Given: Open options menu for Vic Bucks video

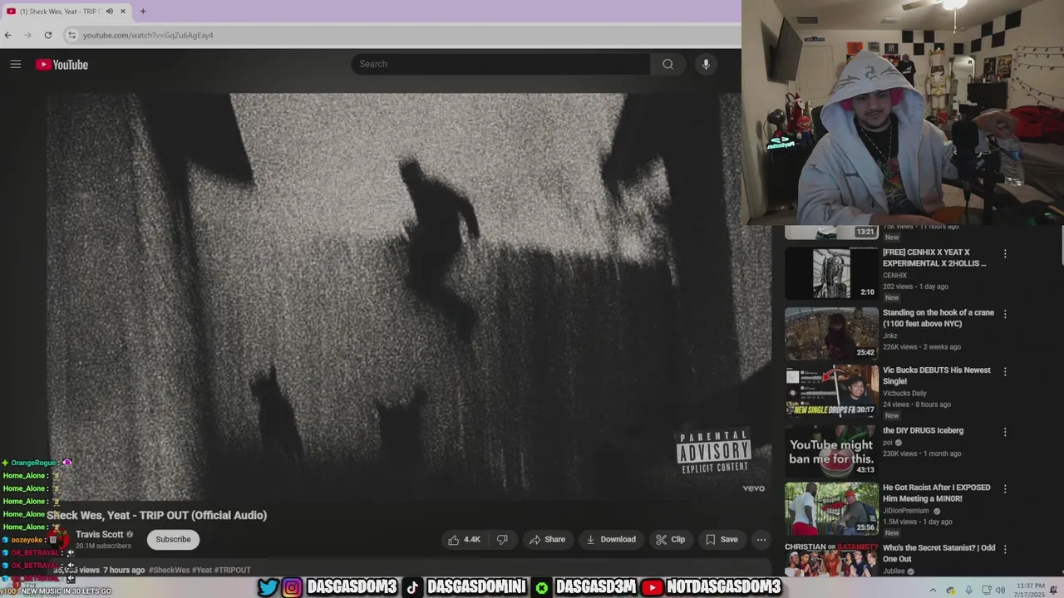Looking at the screenshot, I should coord(1005,371).
